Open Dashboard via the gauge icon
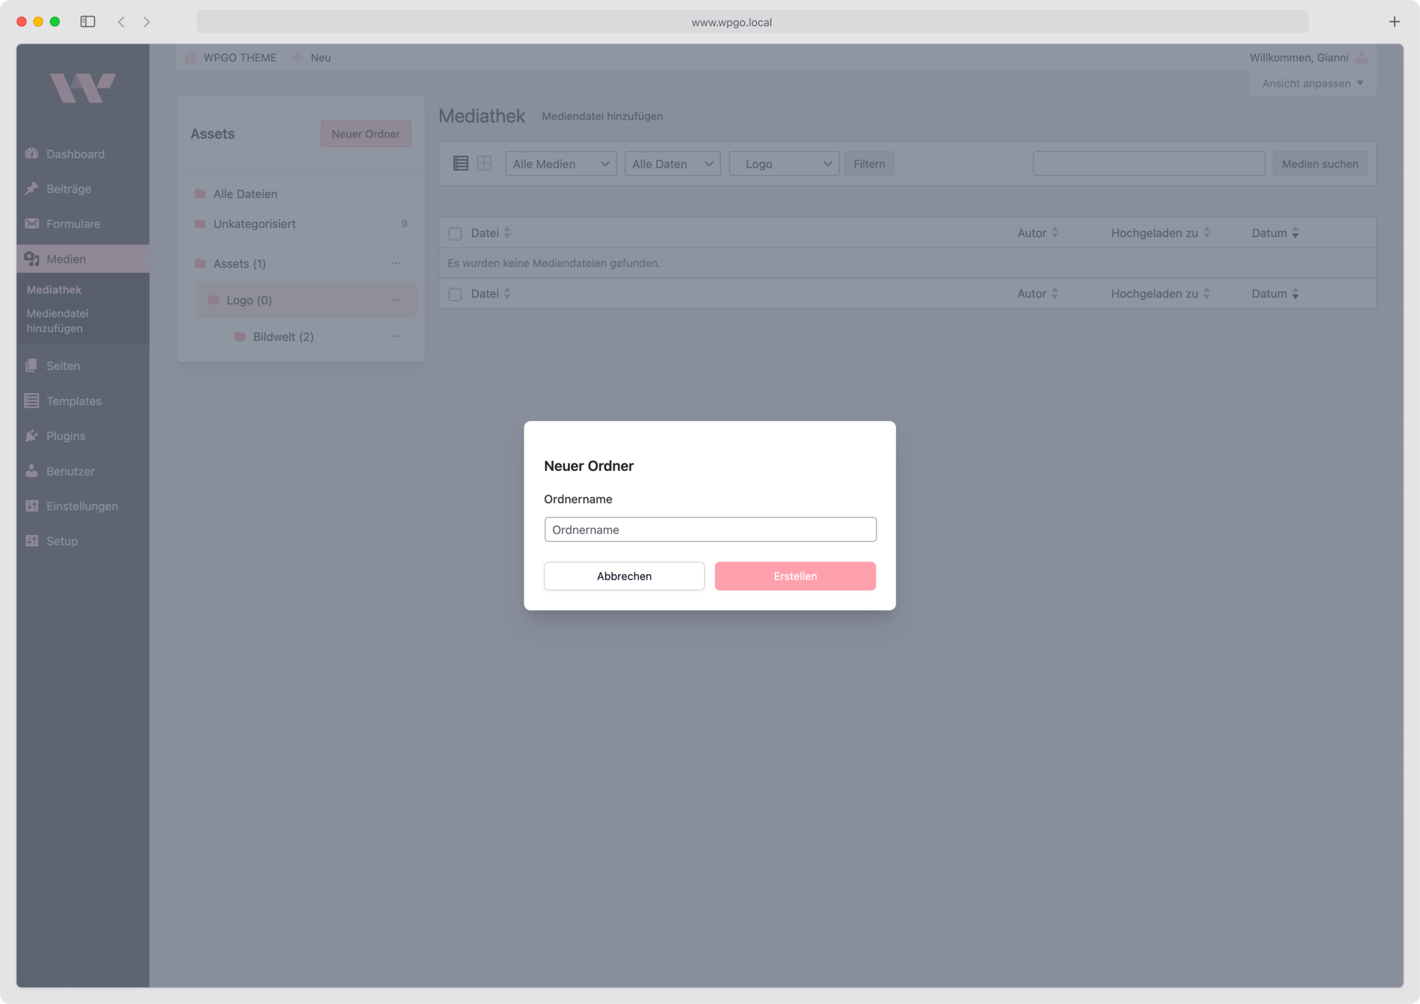The height and width of the screenshot is (1004, 1420). (x=32, y=154)
